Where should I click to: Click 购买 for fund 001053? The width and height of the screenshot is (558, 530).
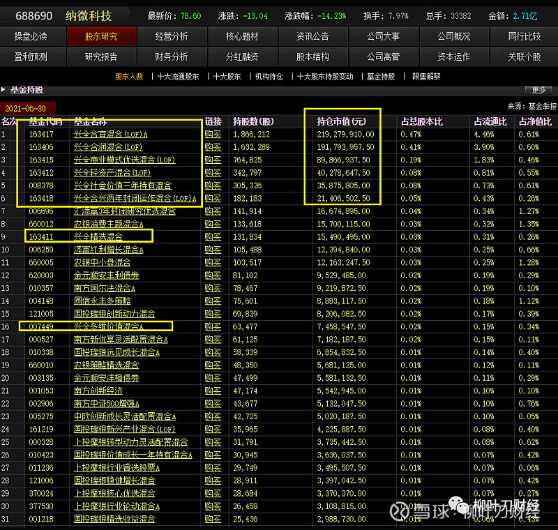[x=213, y=391]
